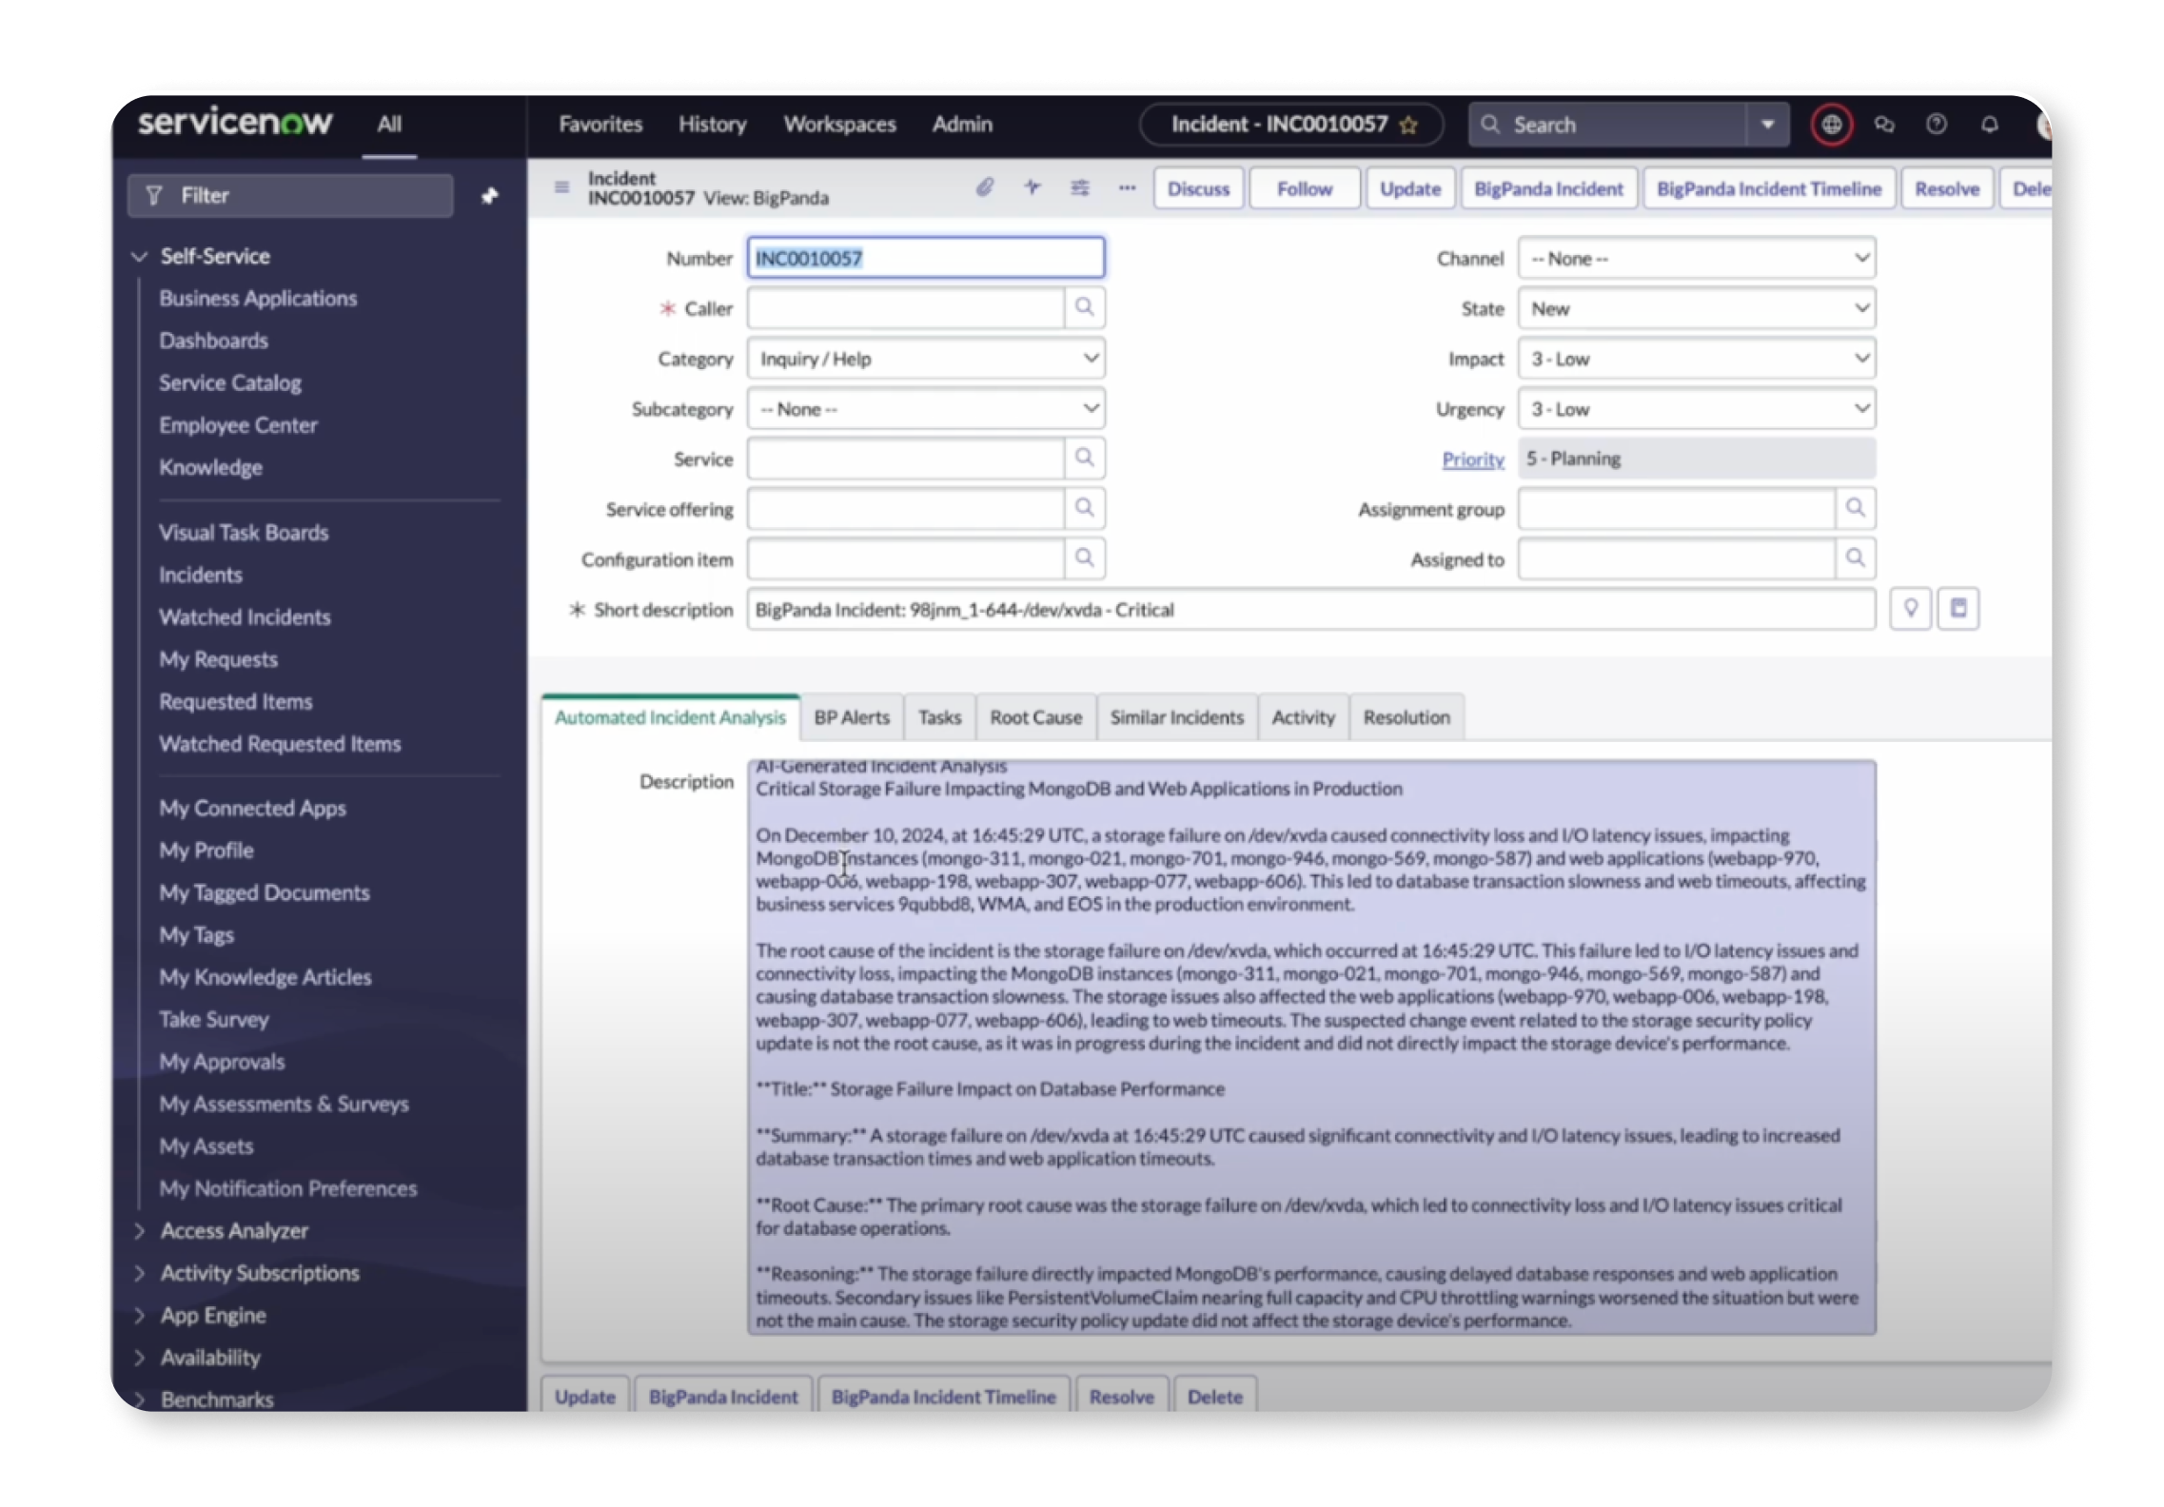Image resolution: width=2164 pixels, height=1507 pixels.
Task: Click the Resolve button
Action: click(1947, 189)
